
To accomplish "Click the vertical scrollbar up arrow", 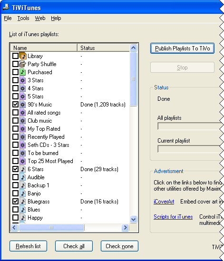I will [x=133, y=48].
